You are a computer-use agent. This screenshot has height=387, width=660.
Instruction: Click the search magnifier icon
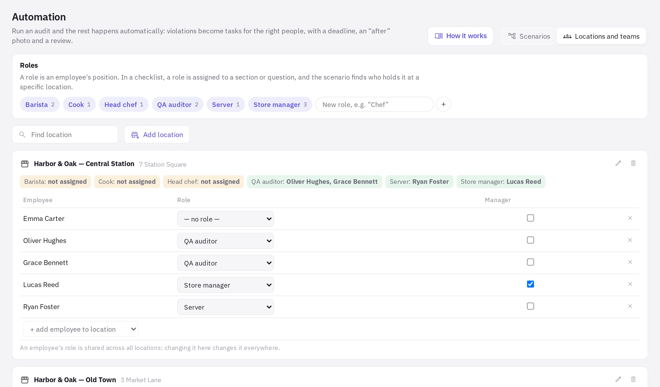pos(22,135)
